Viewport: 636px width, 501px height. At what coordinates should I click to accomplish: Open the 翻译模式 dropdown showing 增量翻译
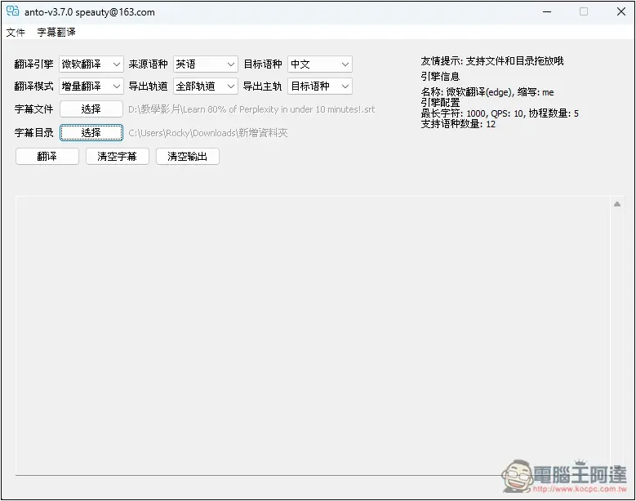coord(91,86)
